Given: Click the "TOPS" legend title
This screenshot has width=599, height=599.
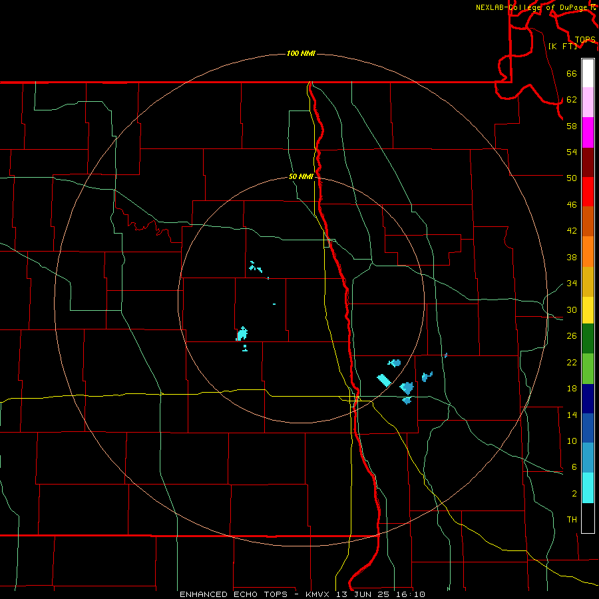Looking at the screenshot, I should tap(585, 40).
